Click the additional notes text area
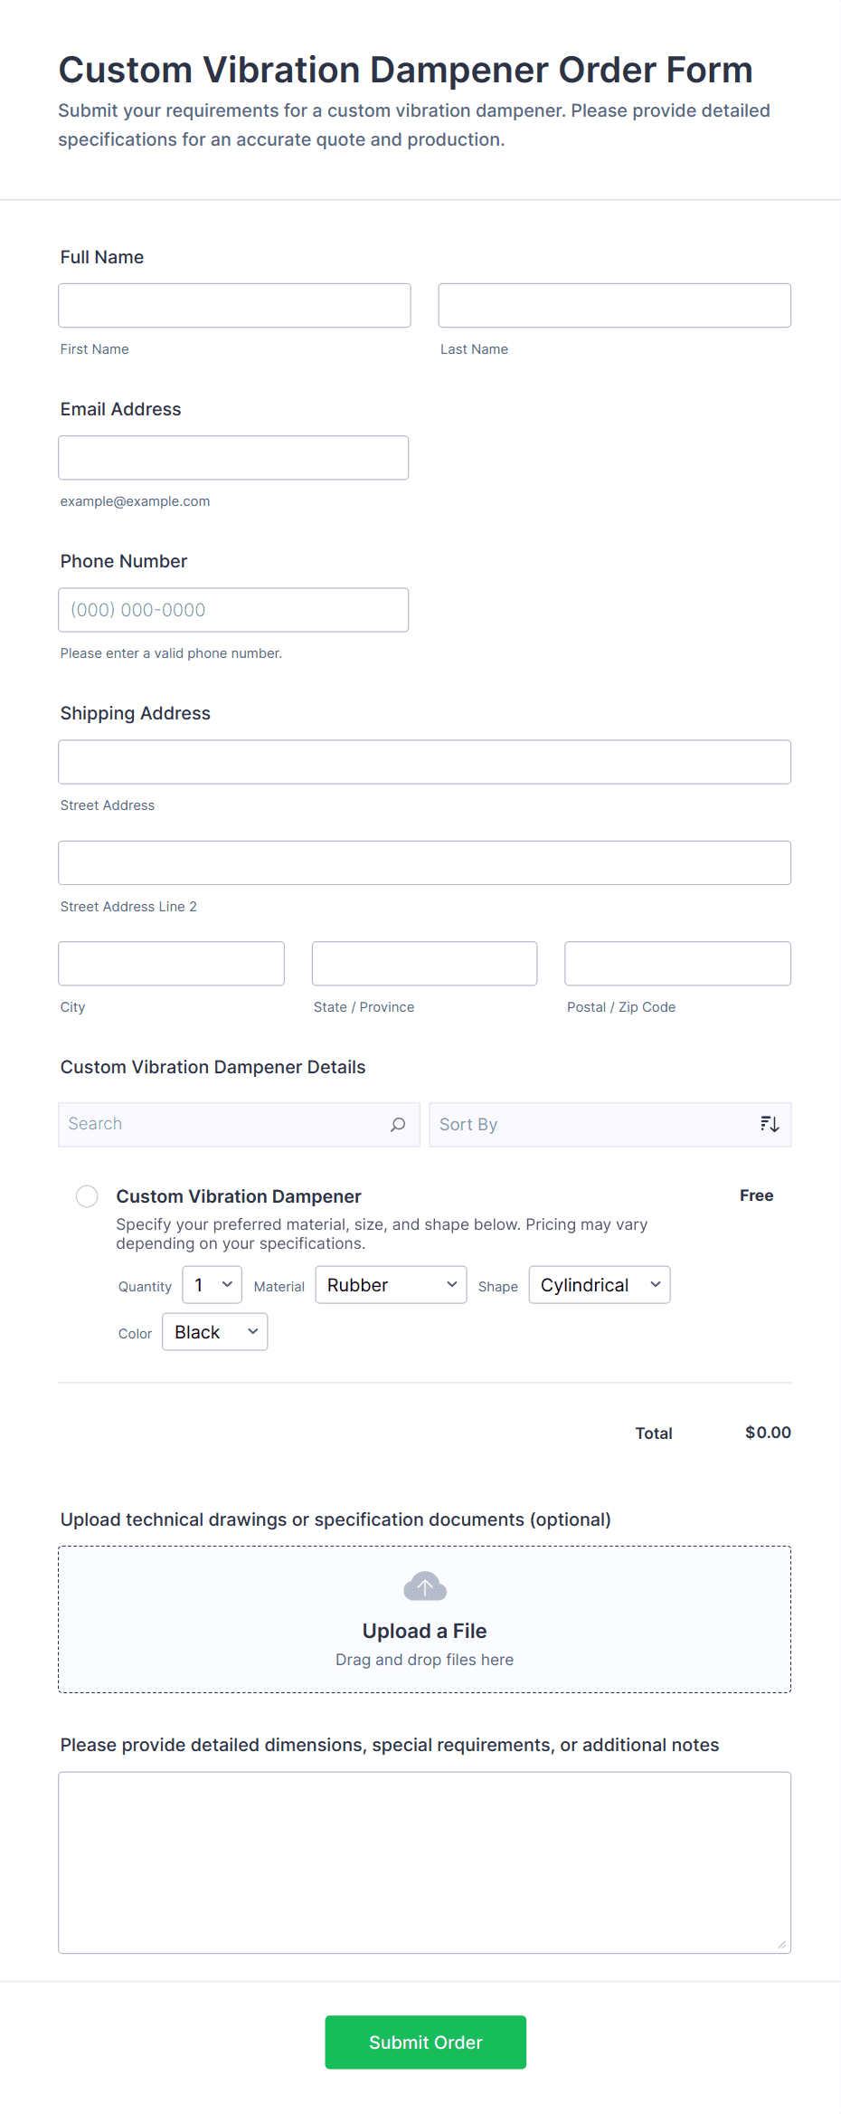This screenshot has height=2114, width=841. pos(424,1862)
